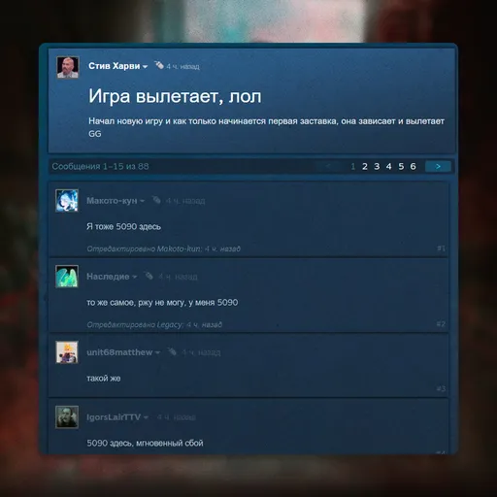
Task: Go to page 6 of messages
Action: (413, 166)
